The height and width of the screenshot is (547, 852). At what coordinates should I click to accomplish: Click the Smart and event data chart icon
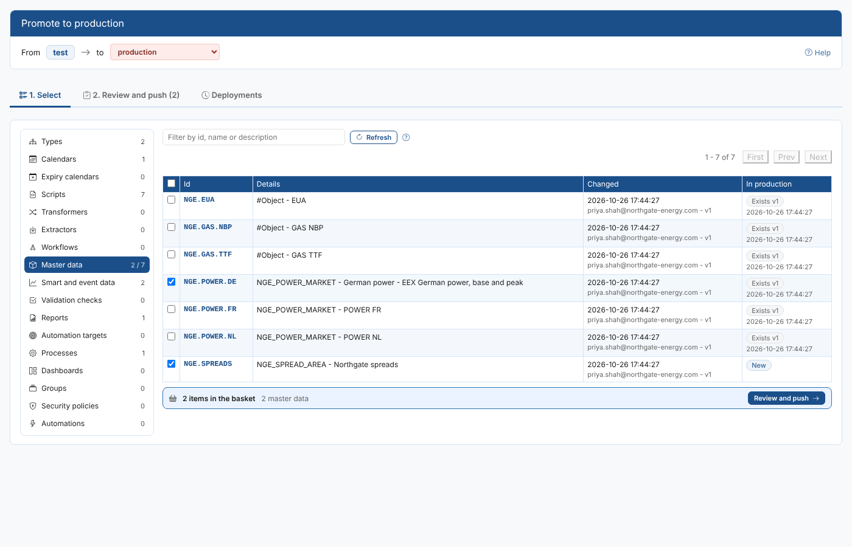point(33,283)
